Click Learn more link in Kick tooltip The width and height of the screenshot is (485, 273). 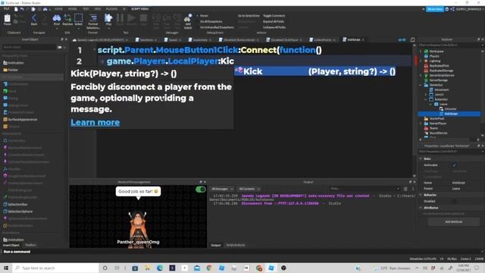(95, 122)
